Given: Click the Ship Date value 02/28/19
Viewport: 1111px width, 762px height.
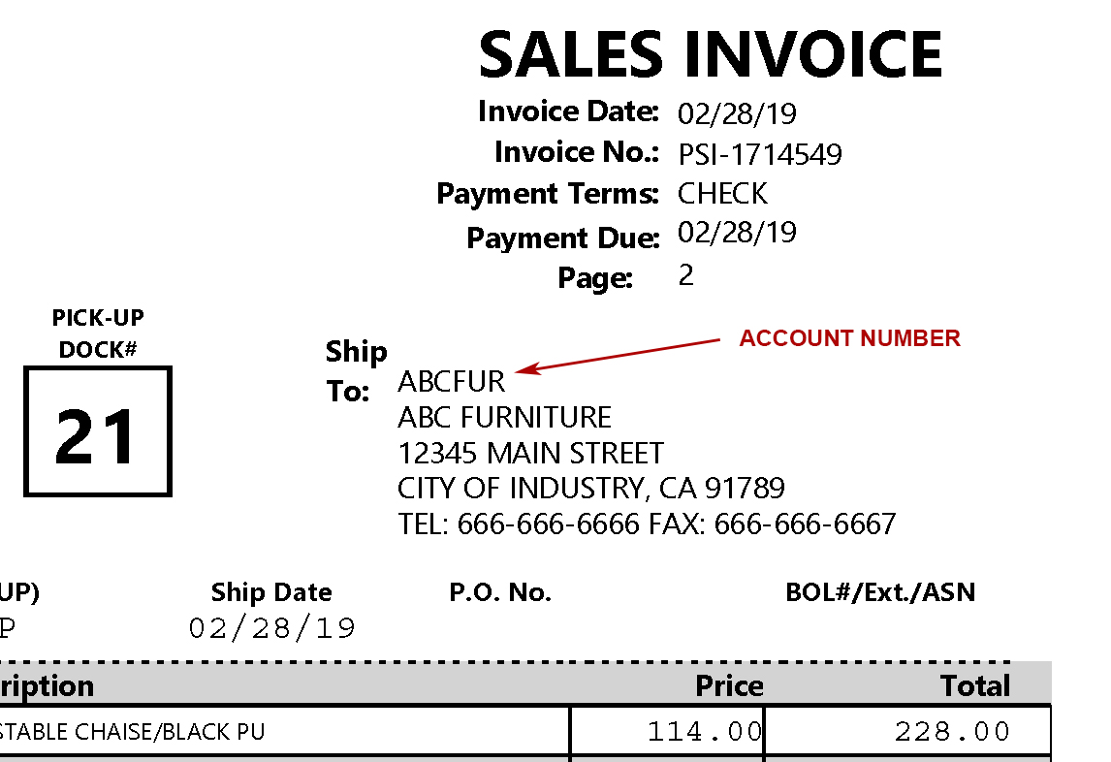Looking at the screenshot, I should 271,628.
